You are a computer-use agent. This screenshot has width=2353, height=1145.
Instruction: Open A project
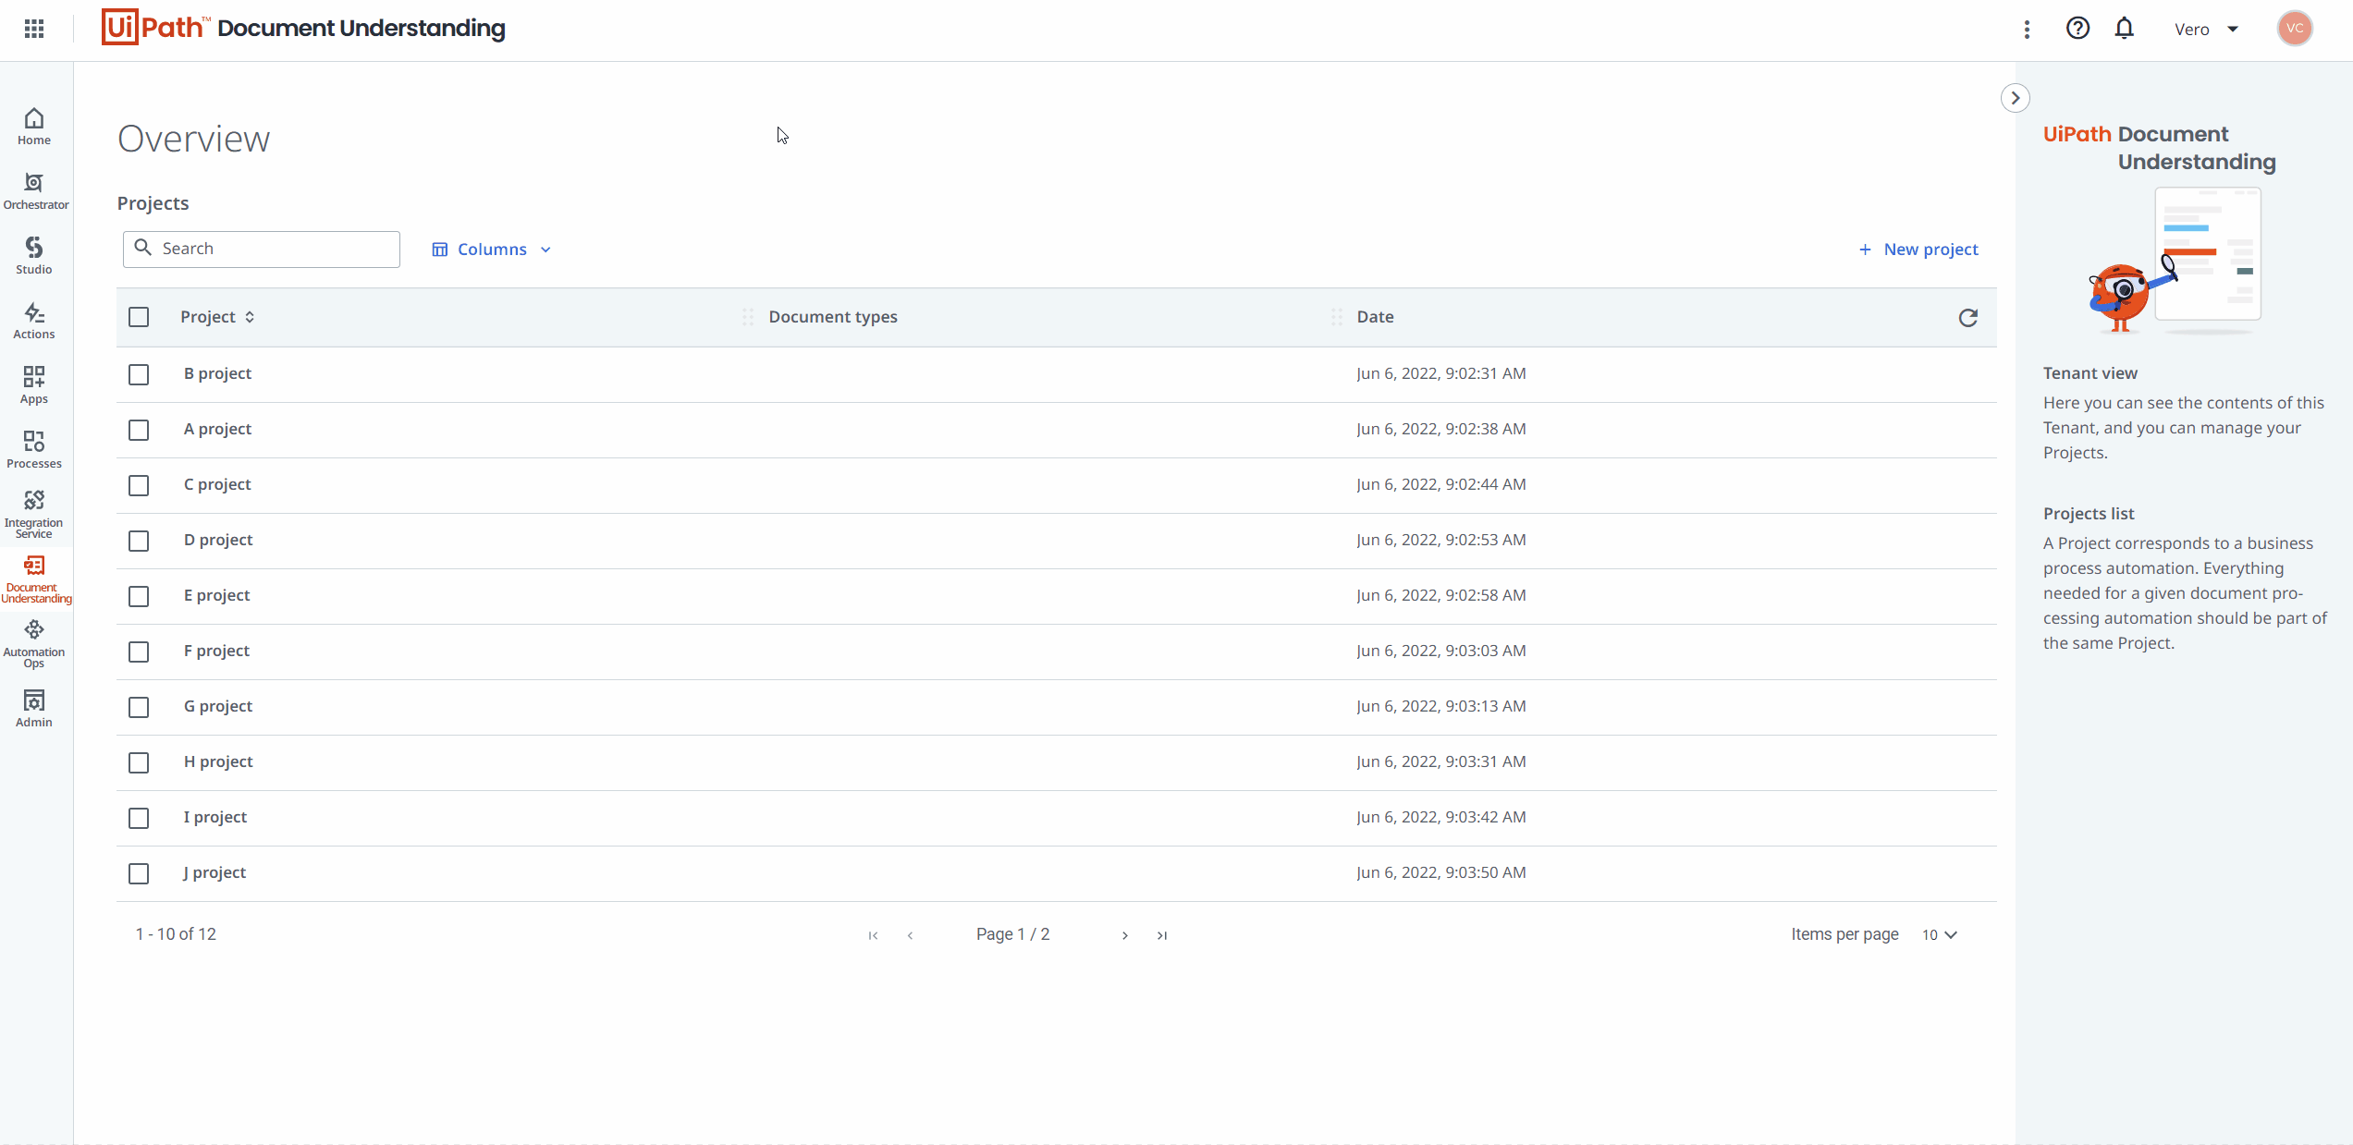(x=217, y=429)
